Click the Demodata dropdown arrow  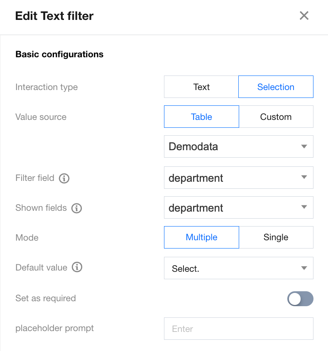pos(304,147)
